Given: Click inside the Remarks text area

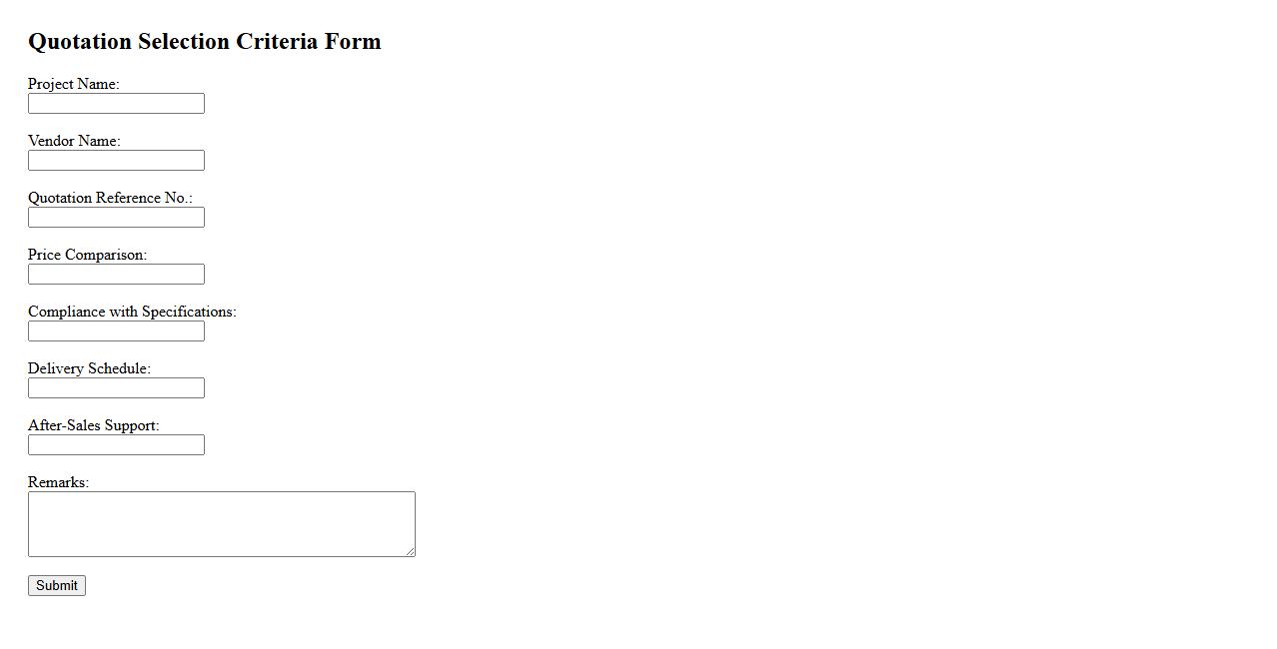Looking at the screenshot, I should (221, 523).
